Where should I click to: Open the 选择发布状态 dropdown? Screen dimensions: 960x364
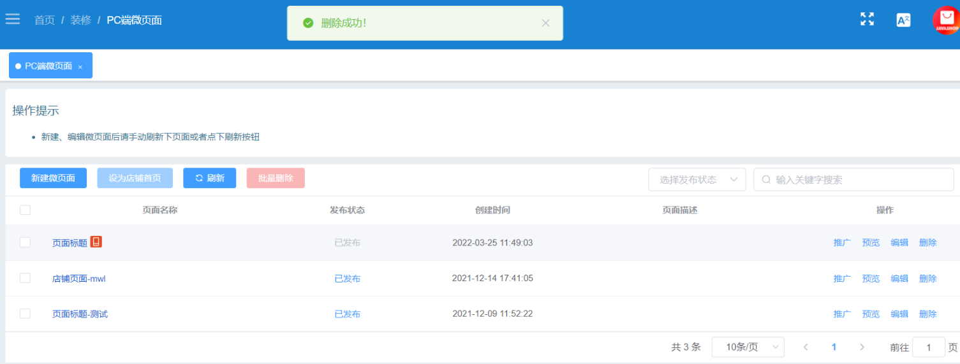pos(697,180)
